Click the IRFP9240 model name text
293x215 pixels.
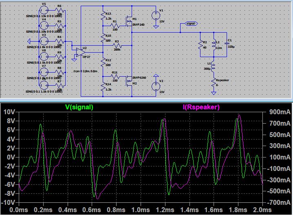point(139,78)
